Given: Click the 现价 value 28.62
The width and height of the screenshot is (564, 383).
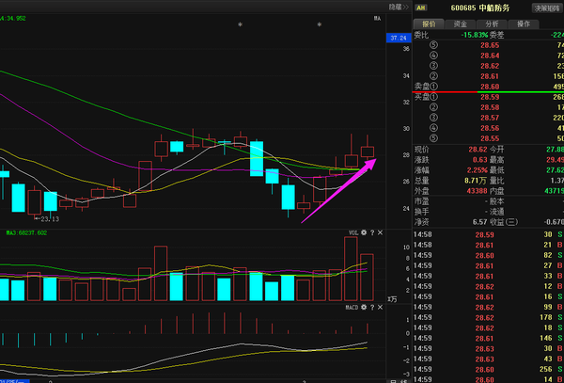Looking at the screenshot, I should coord(478,150).
